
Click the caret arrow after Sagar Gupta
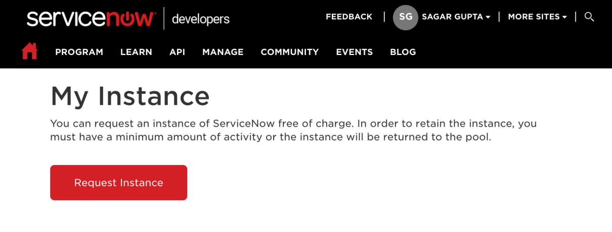488,17
